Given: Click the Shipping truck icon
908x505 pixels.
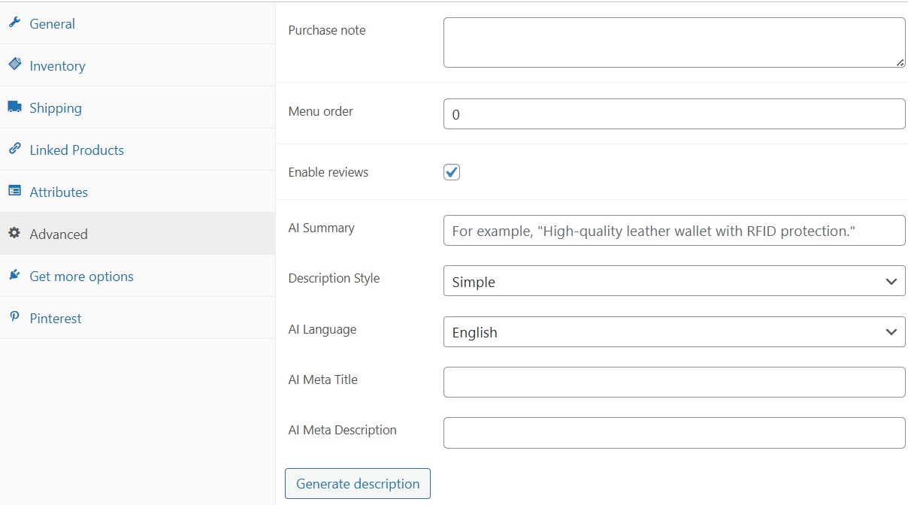Looking at the screenshot, I should click(14, 107).
